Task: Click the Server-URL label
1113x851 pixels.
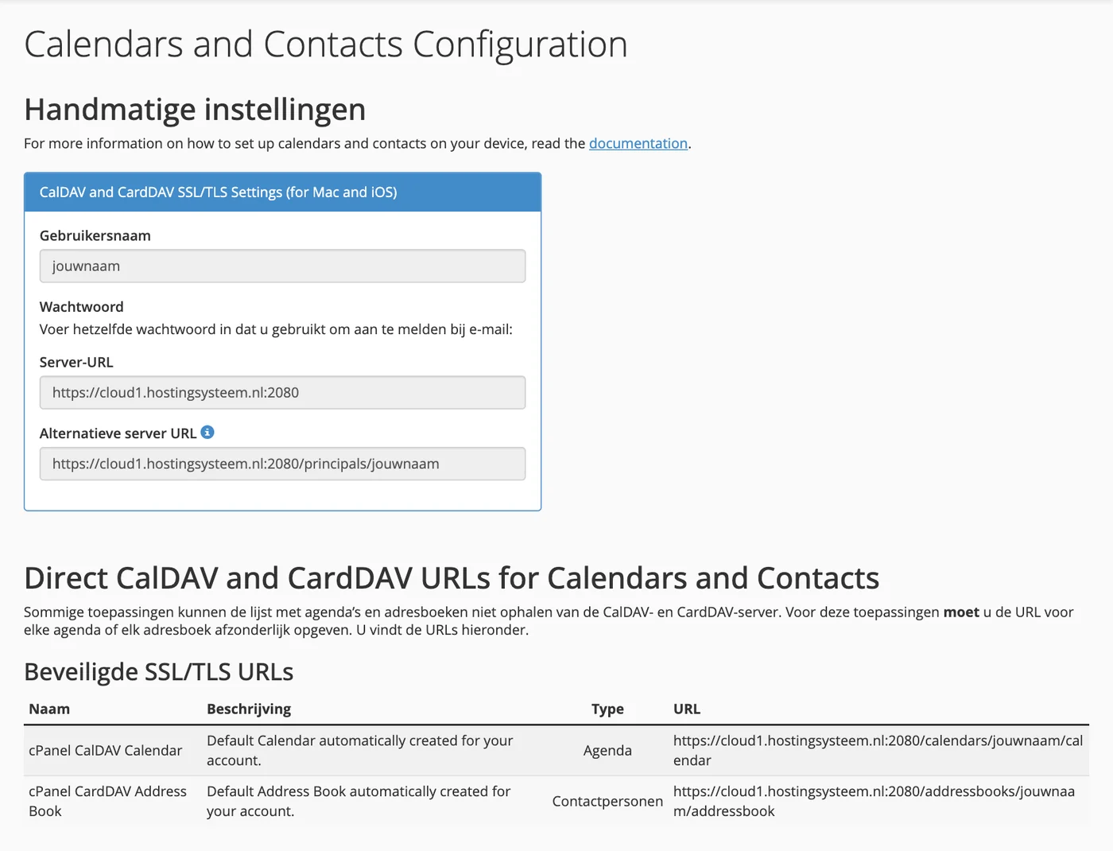Action: pos(76,362)
